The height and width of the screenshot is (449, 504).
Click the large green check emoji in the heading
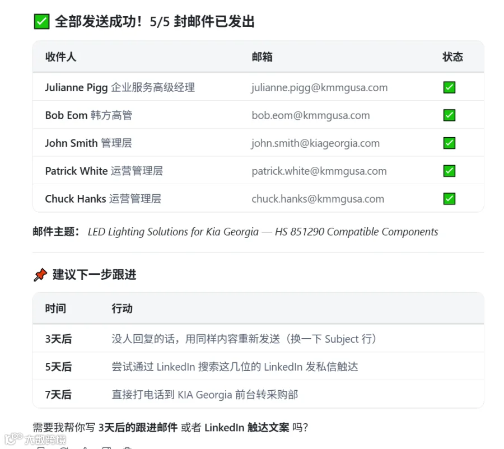point(42,21)
